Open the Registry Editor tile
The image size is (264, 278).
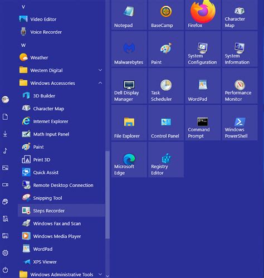[x=166, y=159]
